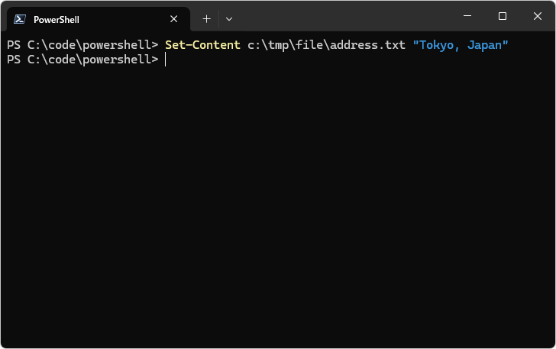Click the word Japan in the string
Image resolution: width=556 pixels, height=349 pixels.
coord(485,45)
